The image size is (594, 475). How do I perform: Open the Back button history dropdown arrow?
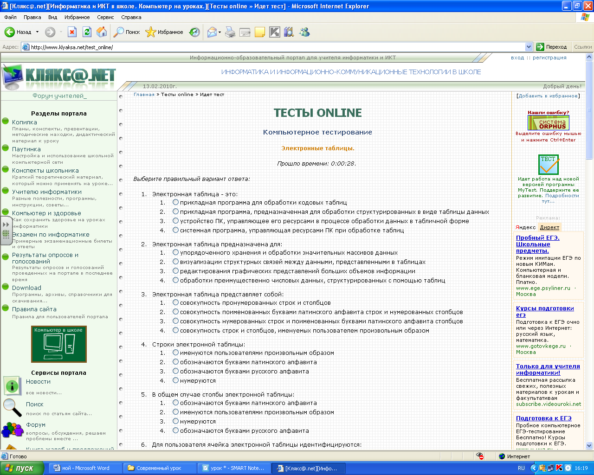(x=38, y=32)
